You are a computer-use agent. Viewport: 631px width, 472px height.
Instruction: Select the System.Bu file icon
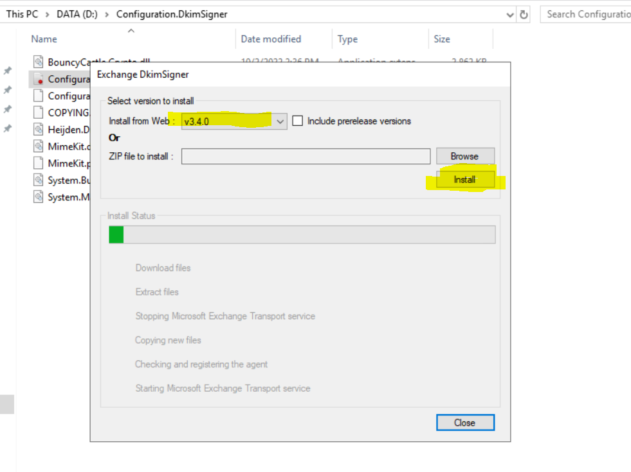[x=38, y=180]
